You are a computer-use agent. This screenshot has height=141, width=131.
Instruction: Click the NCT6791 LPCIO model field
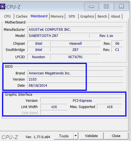pos(76,57)
